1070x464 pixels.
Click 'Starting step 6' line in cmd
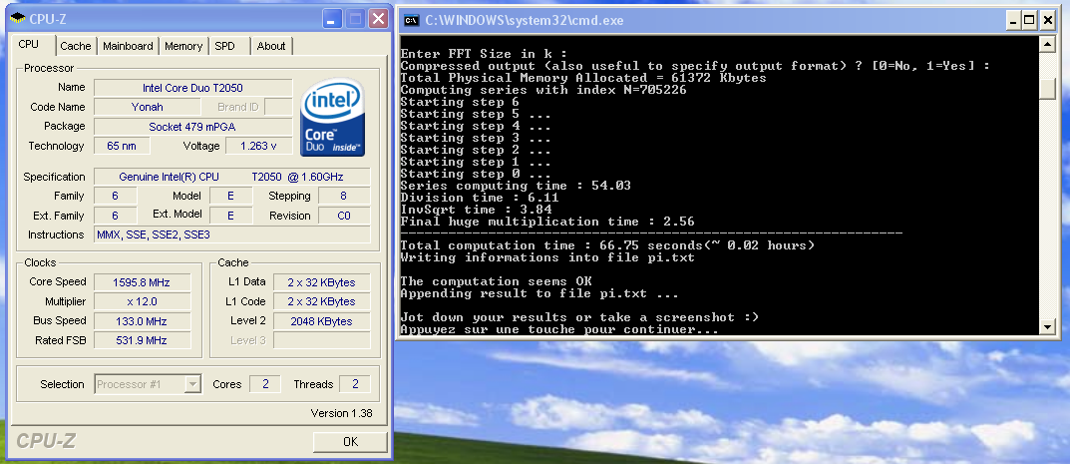460,102
